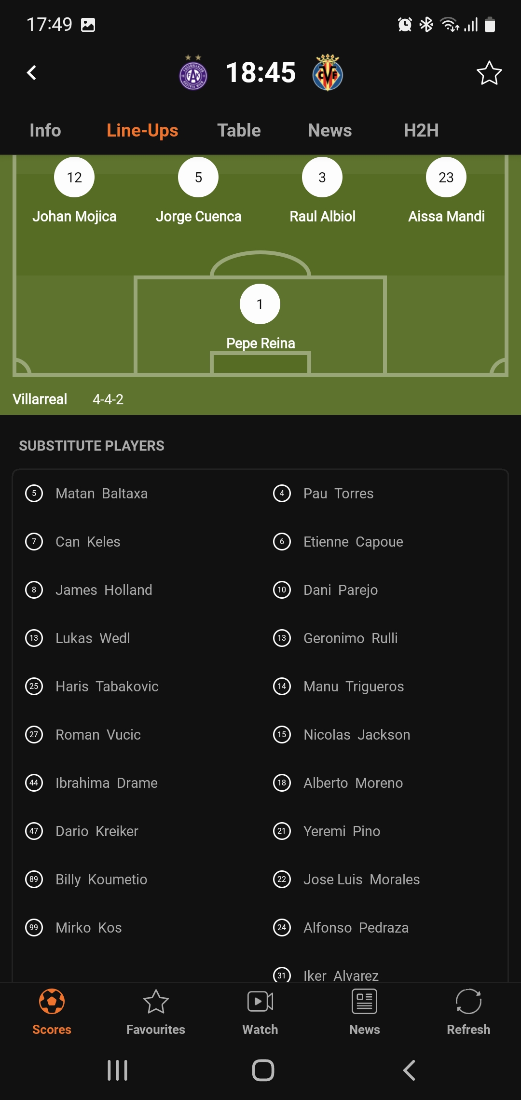This screenshot has width=521, height=1100.
Task: Open substitute Nicolas Jackson
Action: click(x=356, y=735)
